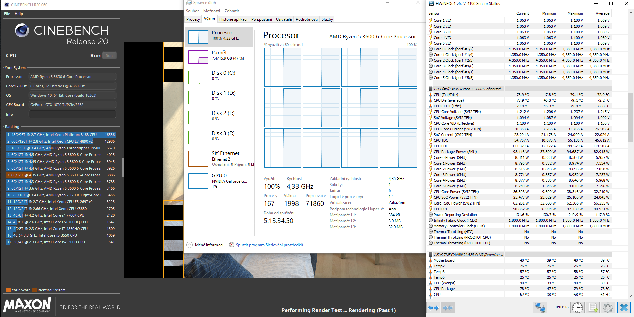
Task: Click the icon beside Infinity Fabric Clock
Action: 431,220
